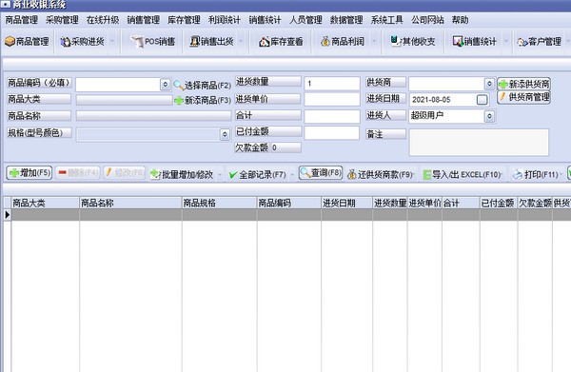Click 修改(F6) edit button
This screenshot has height=372, width=571.
125,172
